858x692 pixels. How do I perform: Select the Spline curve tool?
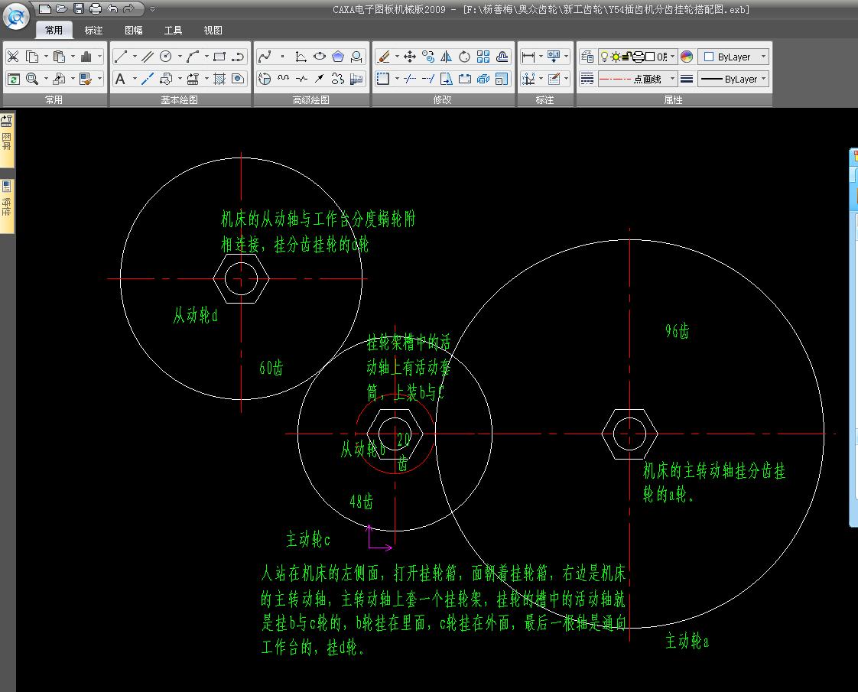point(265,57)
